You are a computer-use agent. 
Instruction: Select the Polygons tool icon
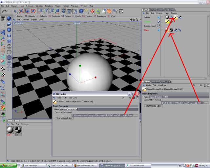click(3, 62)
